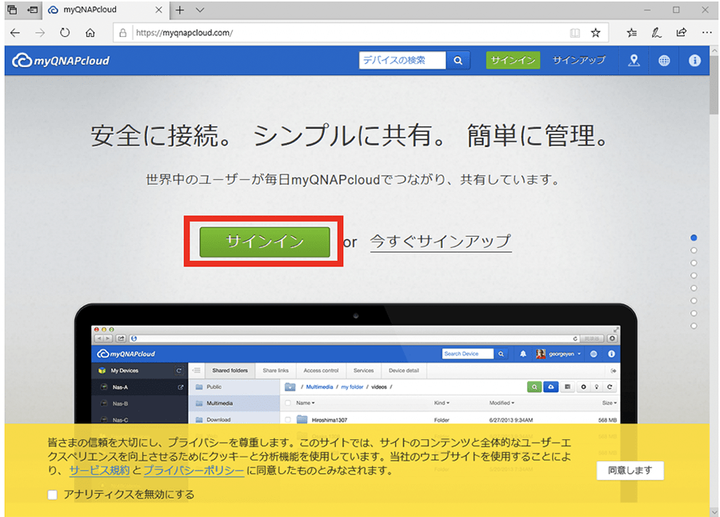Click the padlock icon in the address bar
Viewport: 720px width, 517px height.
tap(122, 33)
